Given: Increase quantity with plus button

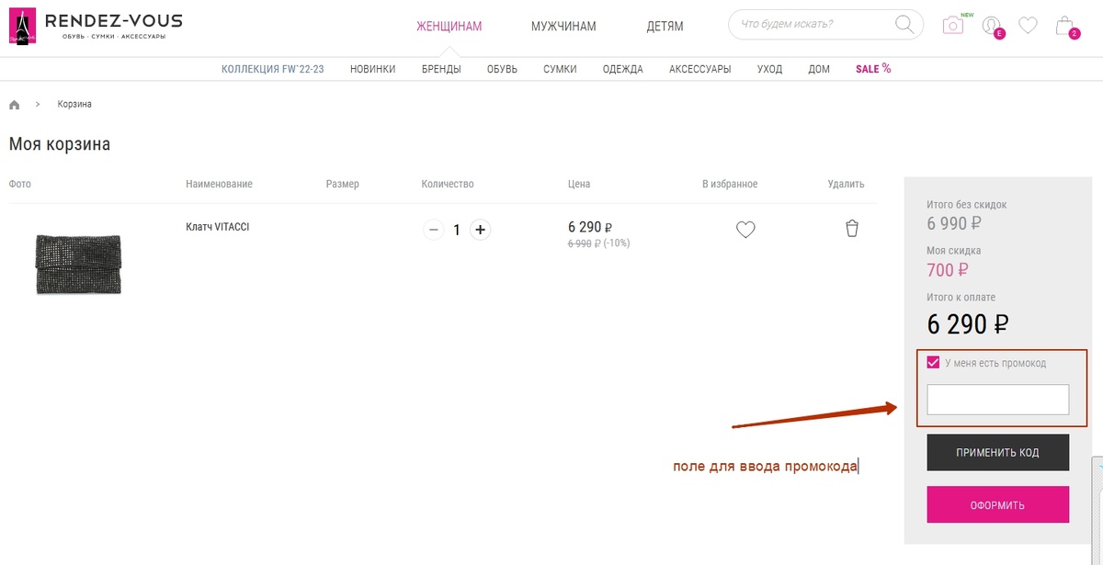Looking at the screenshot, I should coord(480,230).
